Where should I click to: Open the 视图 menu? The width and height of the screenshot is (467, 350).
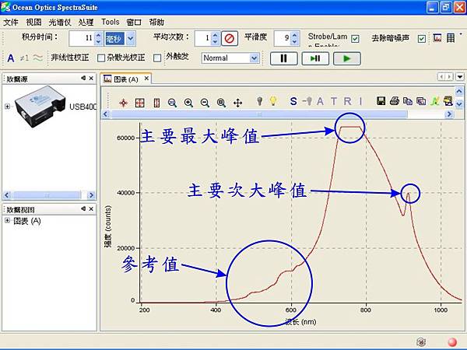[x=33, y=23]
